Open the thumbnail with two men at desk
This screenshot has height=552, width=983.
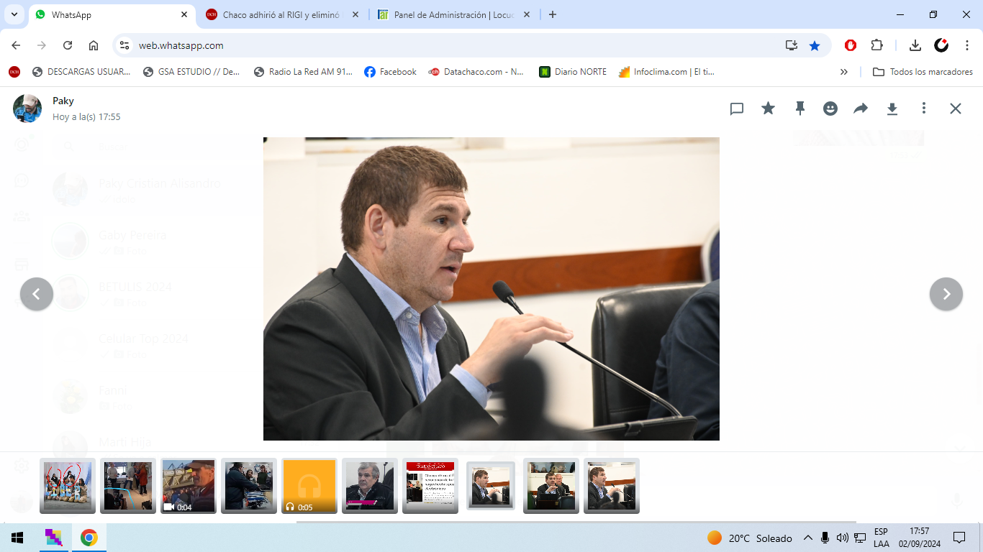551,486
